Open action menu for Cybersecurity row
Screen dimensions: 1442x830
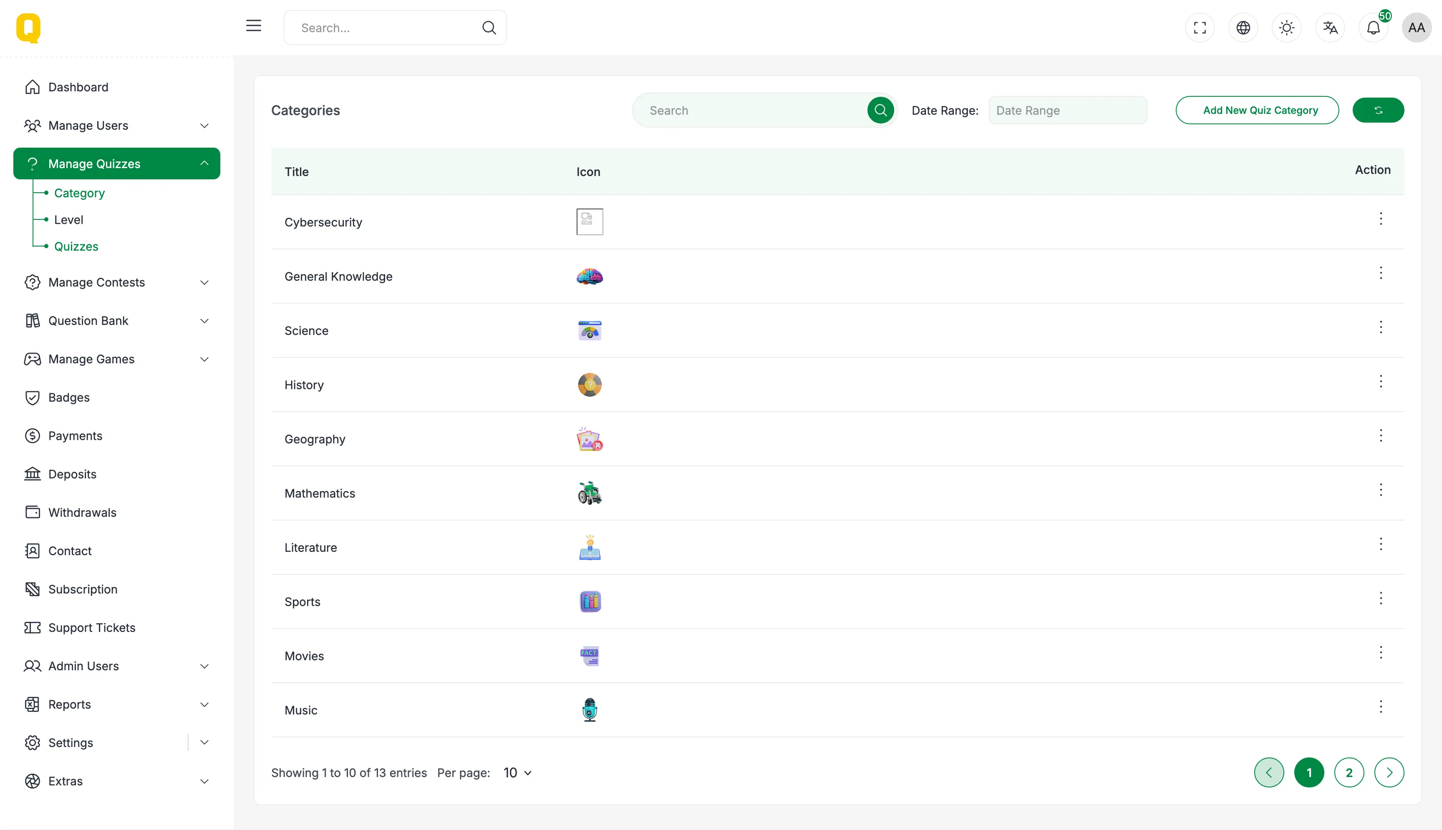(x=1380, y=219)
